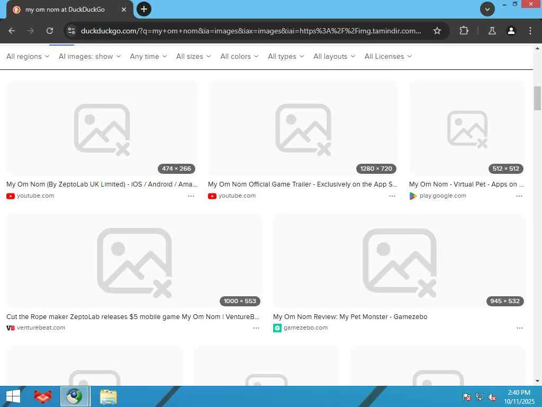
Task: Open the tab search dropdown button
Action: coord(487,9)
